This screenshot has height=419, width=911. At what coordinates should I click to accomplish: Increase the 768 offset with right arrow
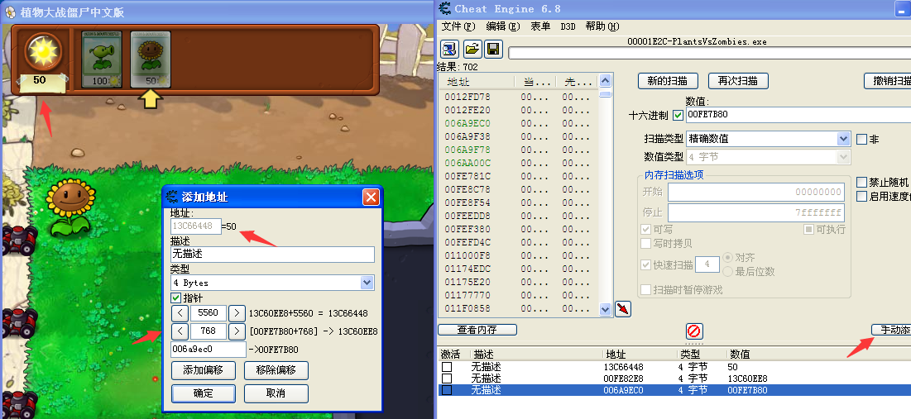(x=237, y=331)
